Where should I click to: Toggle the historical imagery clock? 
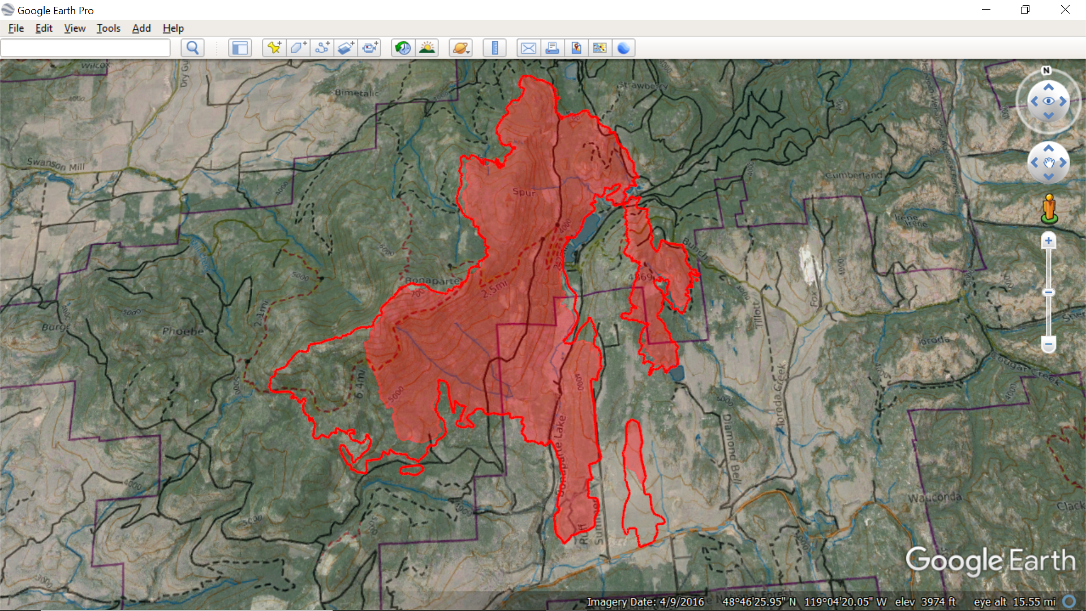pos(403,48)
